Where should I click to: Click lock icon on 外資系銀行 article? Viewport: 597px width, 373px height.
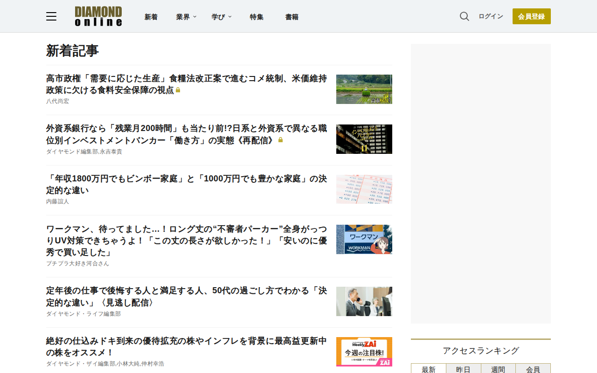click(280, 140)
